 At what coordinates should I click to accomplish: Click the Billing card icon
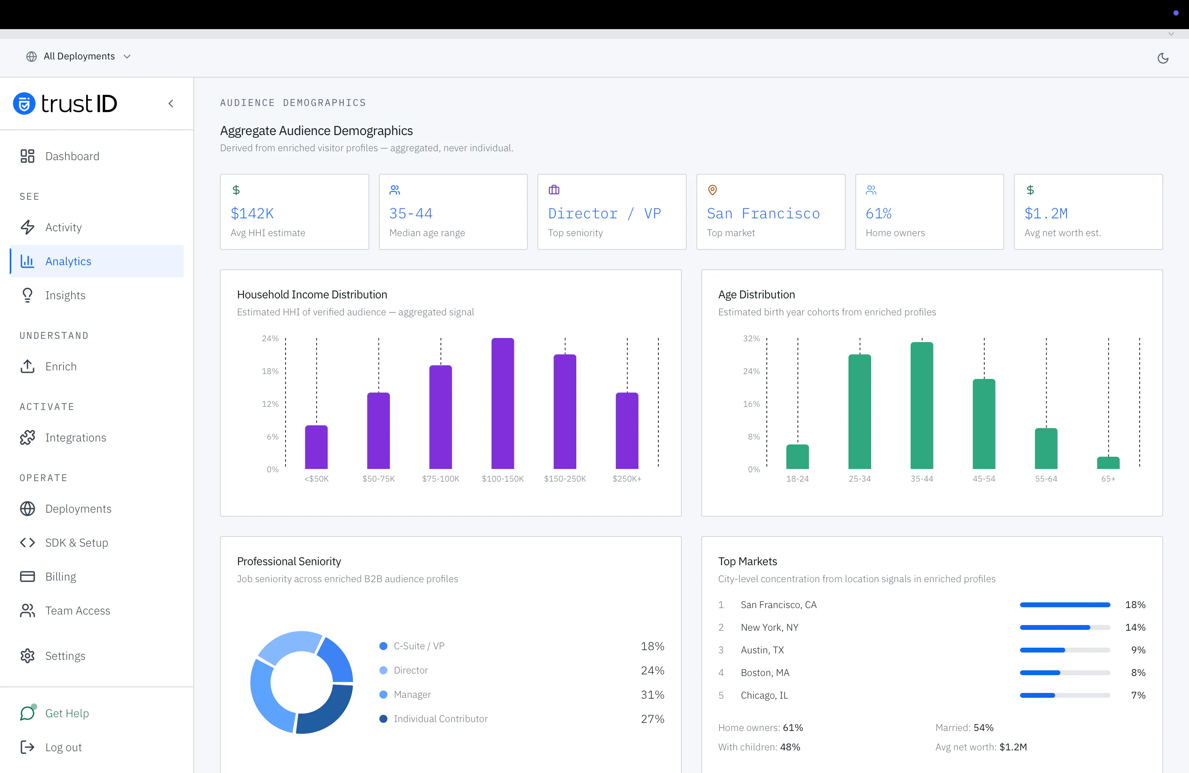tap(28, 576)
